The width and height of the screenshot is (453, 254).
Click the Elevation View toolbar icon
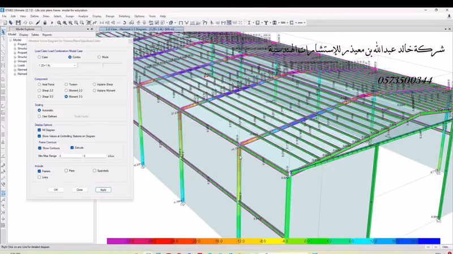pyautogui.click(x=113, y=23)
